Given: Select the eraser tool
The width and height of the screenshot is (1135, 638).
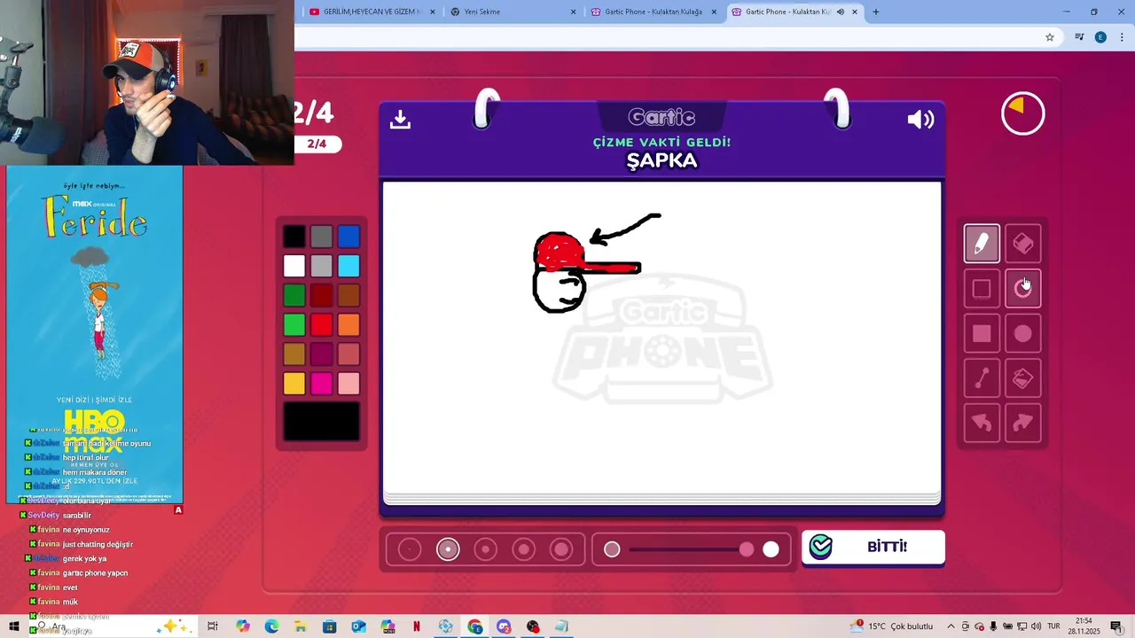Looking at the screenshot, I should (x=1022, y=244).
